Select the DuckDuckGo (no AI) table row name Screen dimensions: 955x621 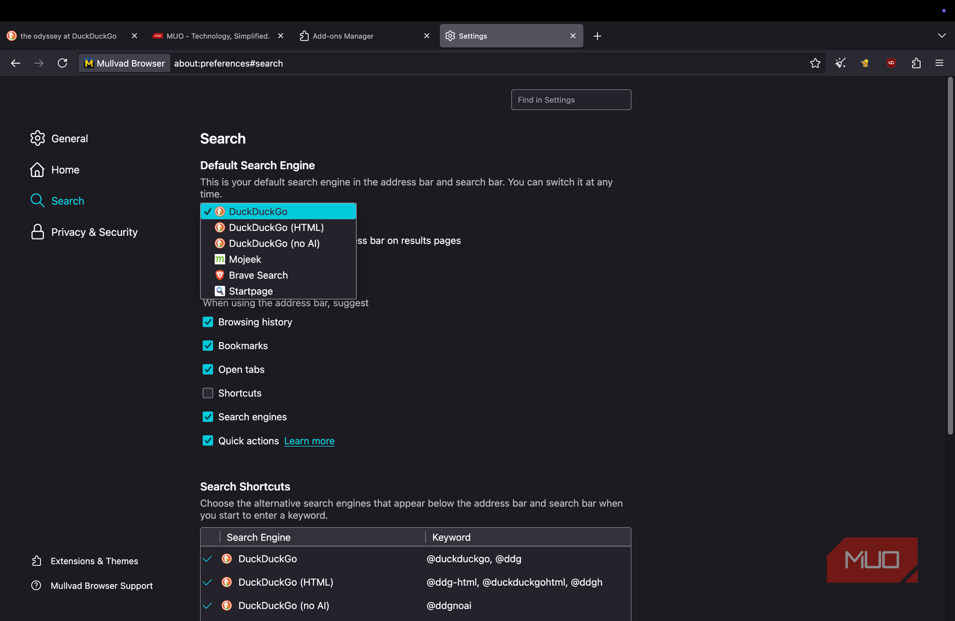point(284,605)
